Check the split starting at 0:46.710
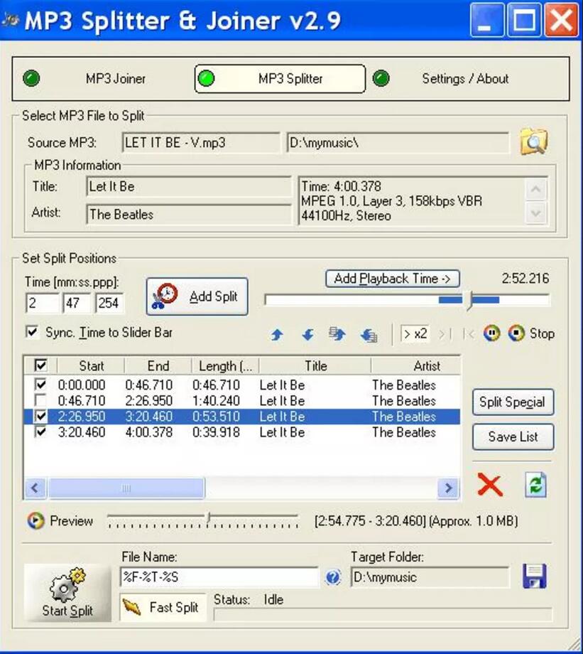Viewport: 583px width, 654px height. tap(40, 400)
